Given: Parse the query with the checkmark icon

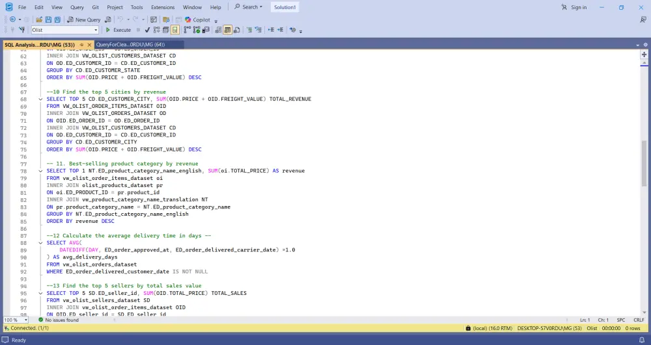Looking at the screenshot, I should tap(147, 30).
